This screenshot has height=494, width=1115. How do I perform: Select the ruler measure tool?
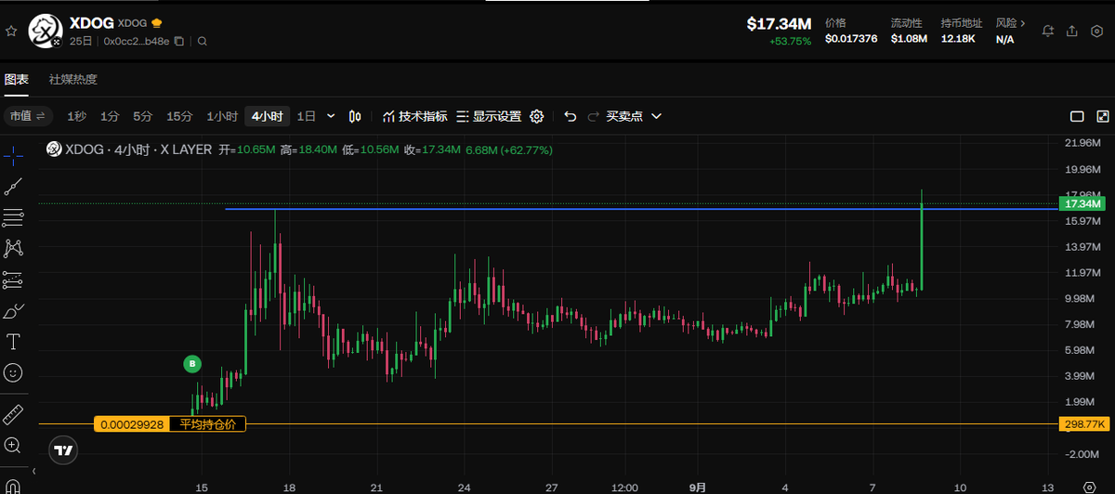point(13,414)
